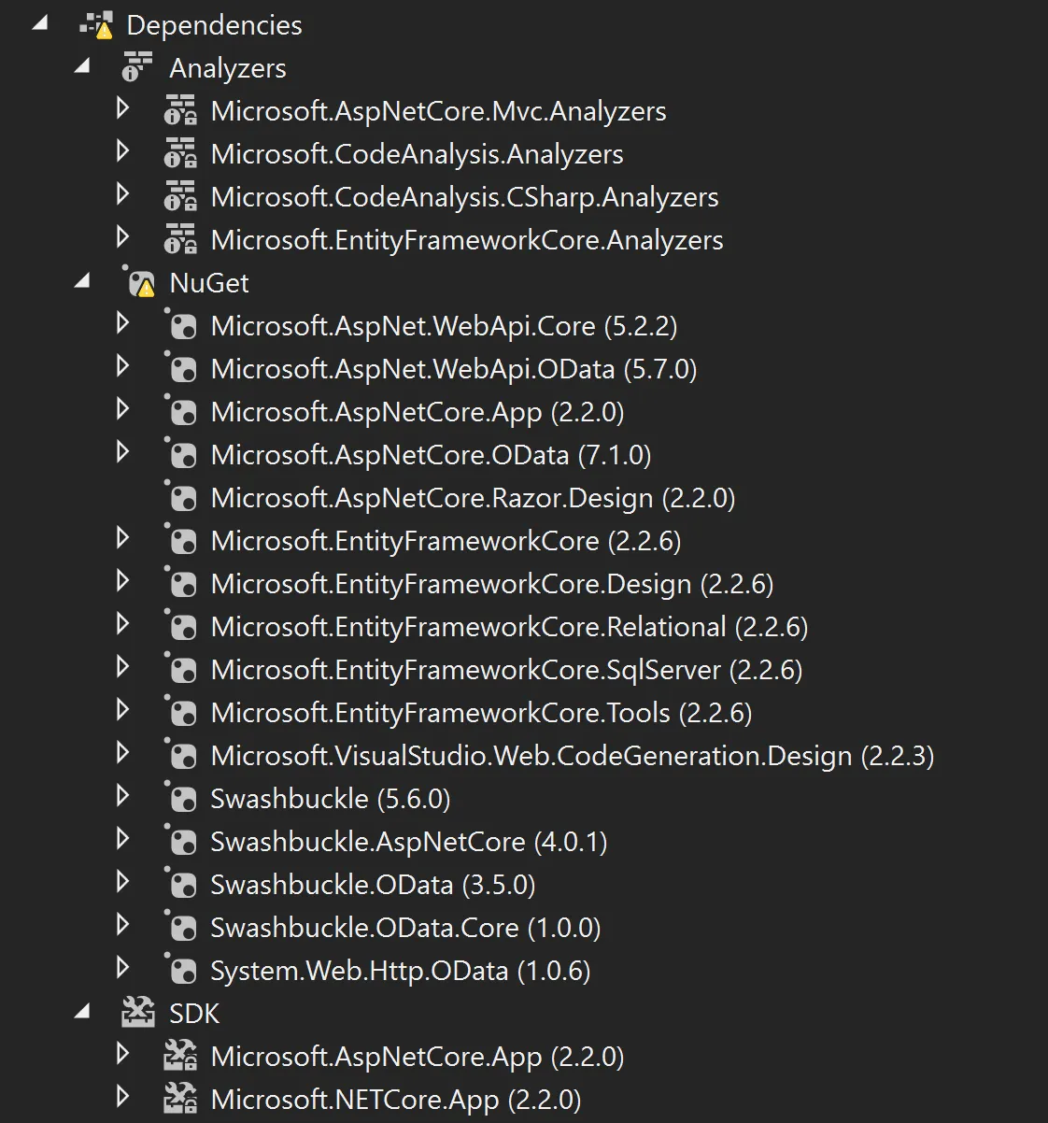Expand Microsoft.NETCore.App SDK node
Viewport: 1048px width, 1123px height.
click(122, 1097)
